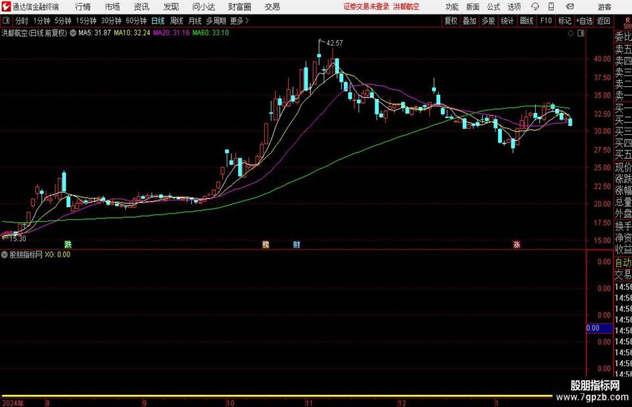Click the 15.30 low price label
The height and width of the screenshot is (407, 632).
17,239
